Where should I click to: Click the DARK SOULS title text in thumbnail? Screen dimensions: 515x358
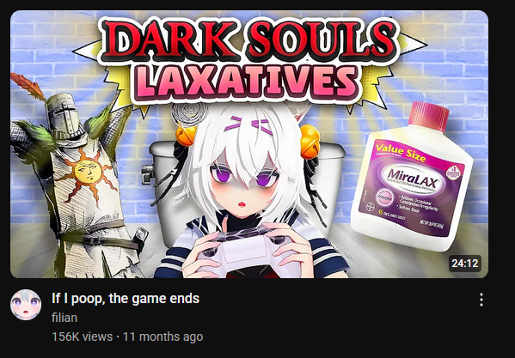[248, 40]
